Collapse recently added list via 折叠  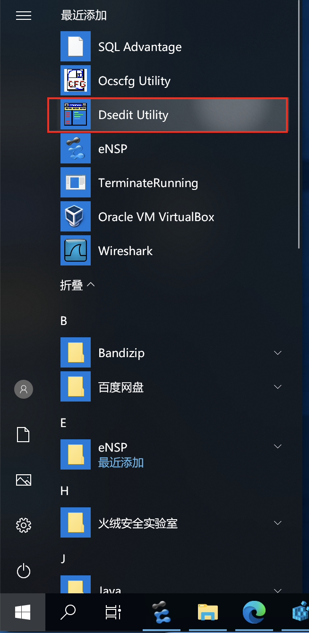[77, 285]
